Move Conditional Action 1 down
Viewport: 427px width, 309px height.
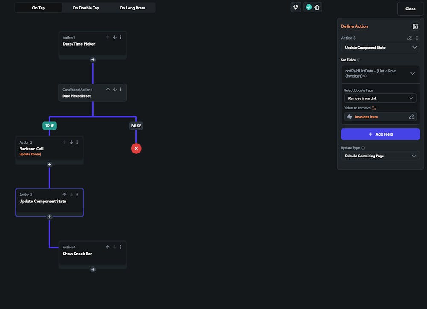click(115, 90)
